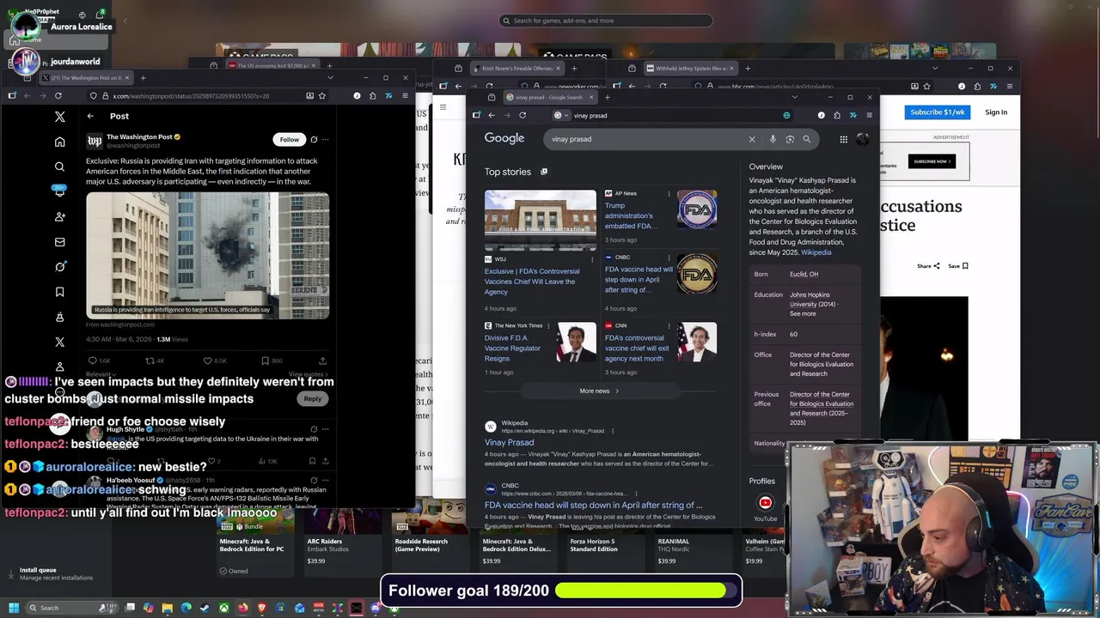Select the US economy lost 92,000 jobs tab

click(x=272, y=65)
